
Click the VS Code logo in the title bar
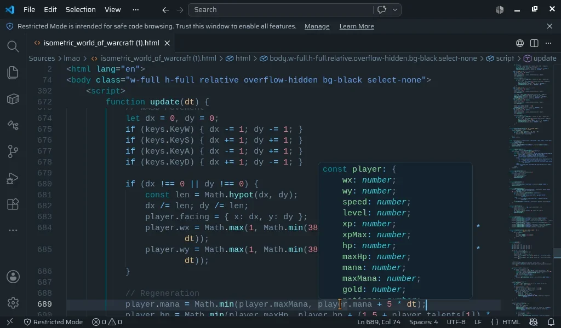click(x=10, y=10)
